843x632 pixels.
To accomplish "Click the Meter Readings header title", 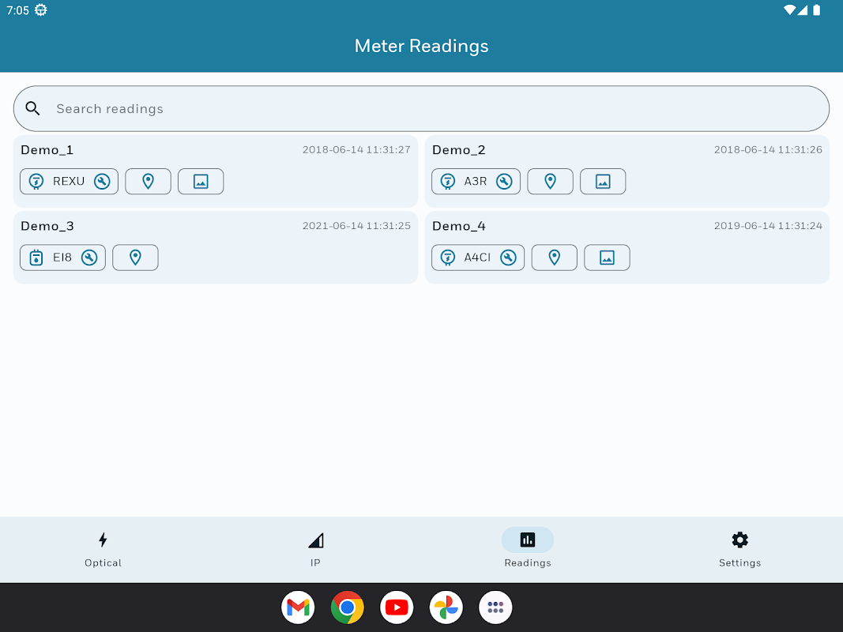I will tap(422, 47).
